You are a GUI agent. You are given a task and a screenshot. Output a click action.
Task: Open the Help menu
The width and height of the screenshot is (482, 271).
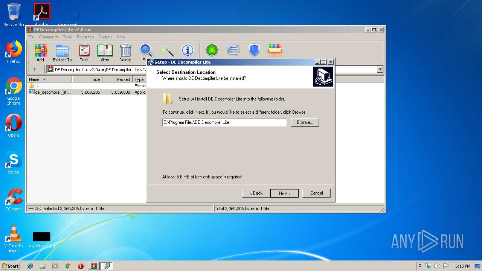point(120,37)
